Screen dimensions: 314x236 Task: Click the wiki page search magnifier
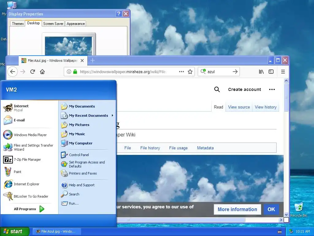click(217, 89)
